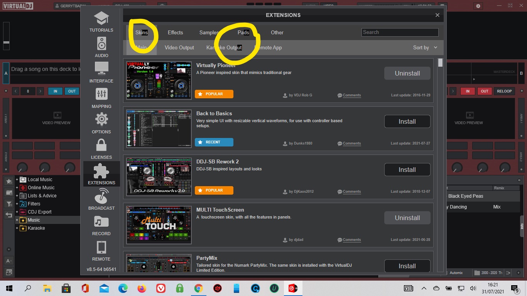Click the back arrow icon in browser sidebar

pyautogui.click(x=8, y=215)
